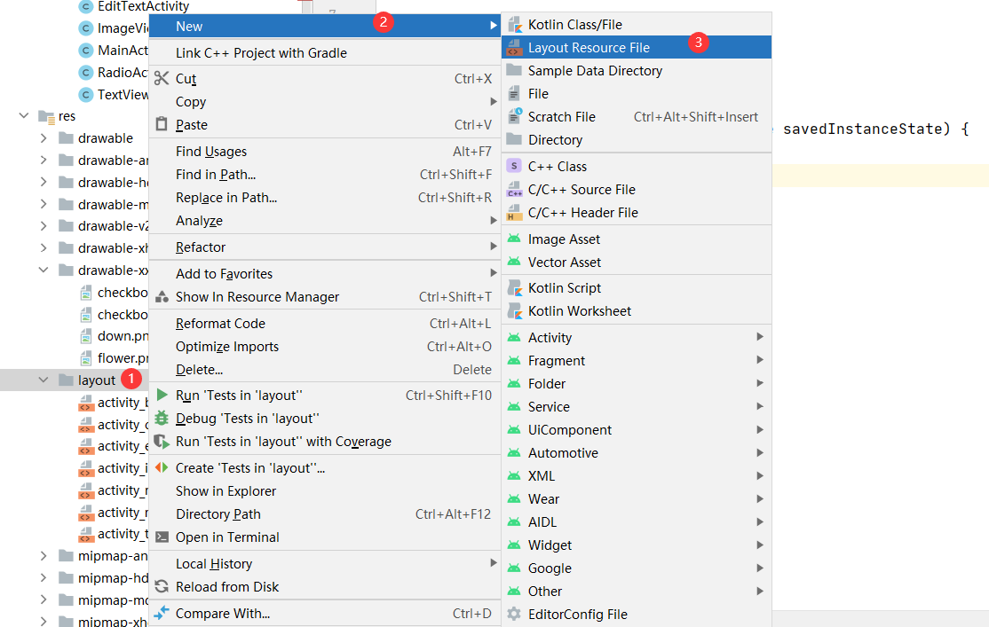Collapse the layout folder
This screenshot has height=627, width=989.
click(44, 380)
